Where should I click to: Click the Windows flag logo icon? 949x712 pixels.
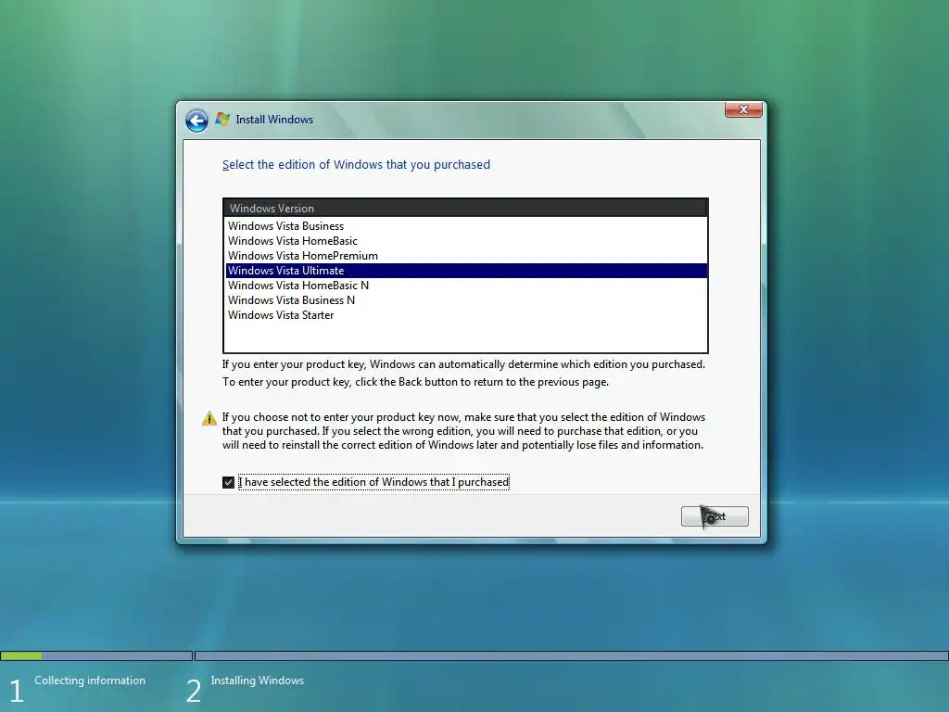(x=222, y=119)
